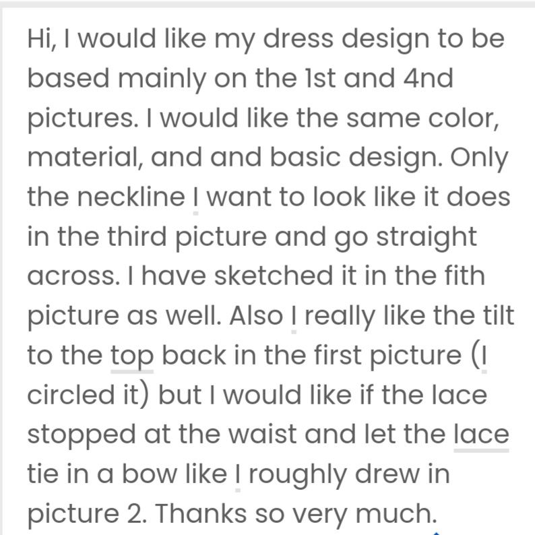Click the word 'bow'
This screenshot has height=535, width=535.
pos(150,474)
